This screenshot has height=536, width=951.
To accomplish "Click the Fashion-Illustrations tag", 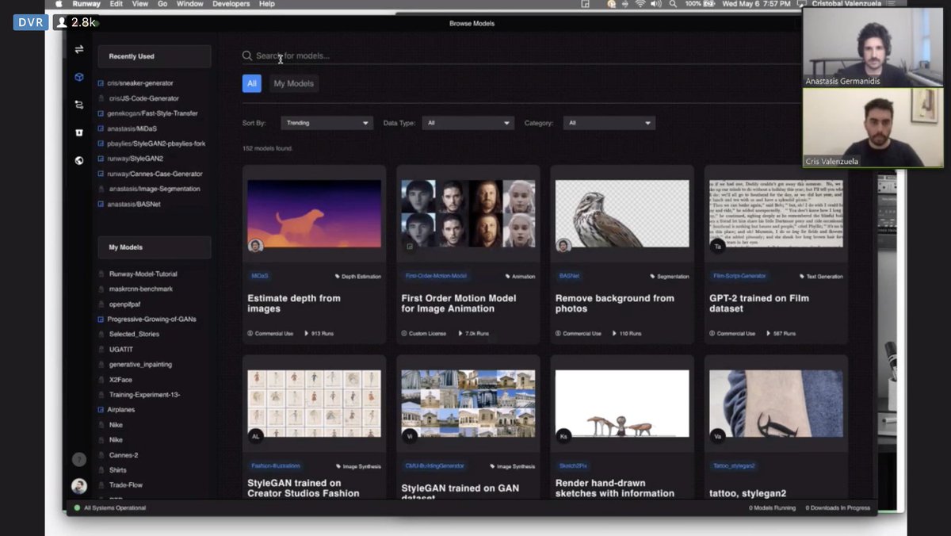I will tap(276, 466).
